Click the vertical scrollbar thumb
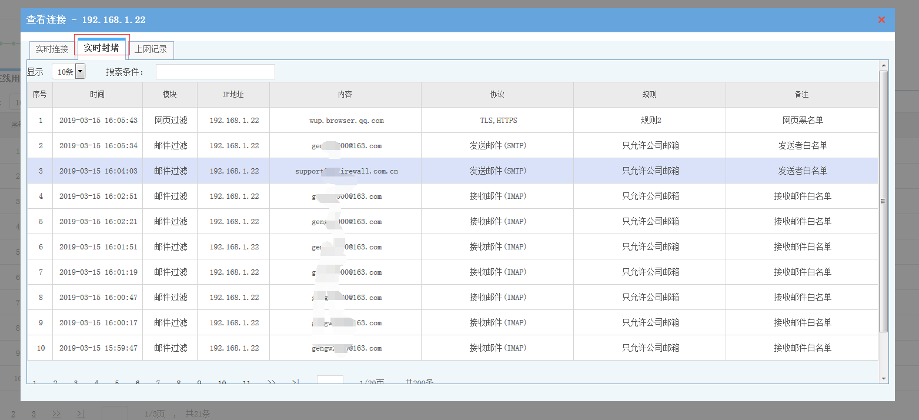The height and width of the screenshot is (420, 919). [883, 200]
